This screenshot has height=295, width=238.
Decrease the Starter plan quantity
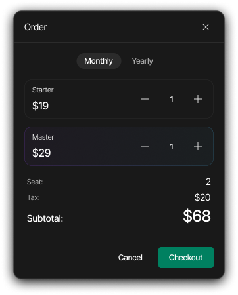pos(145,99)
